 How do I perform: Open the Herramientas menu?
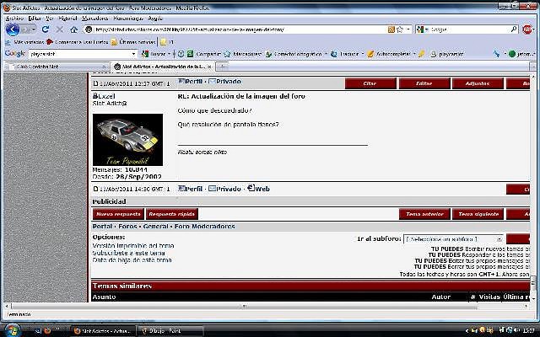(127, 19)
